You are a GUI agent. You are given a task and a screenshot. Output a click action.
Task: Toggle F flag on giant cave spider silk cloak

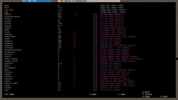click(94, 36)
